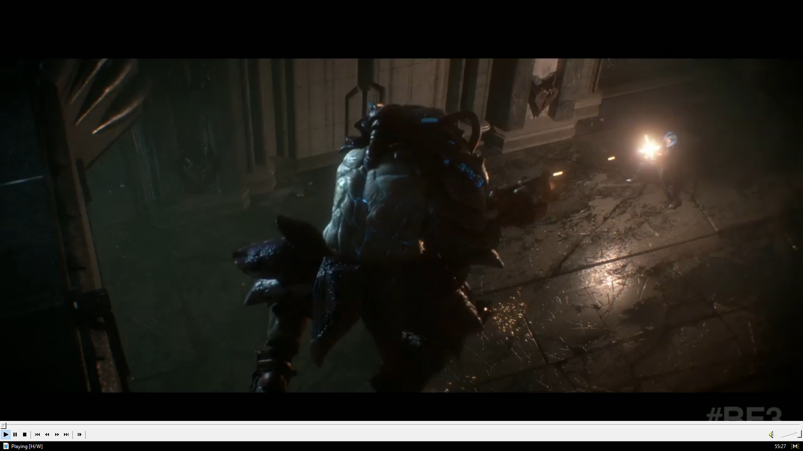Pause the video playback

[15, 435]
